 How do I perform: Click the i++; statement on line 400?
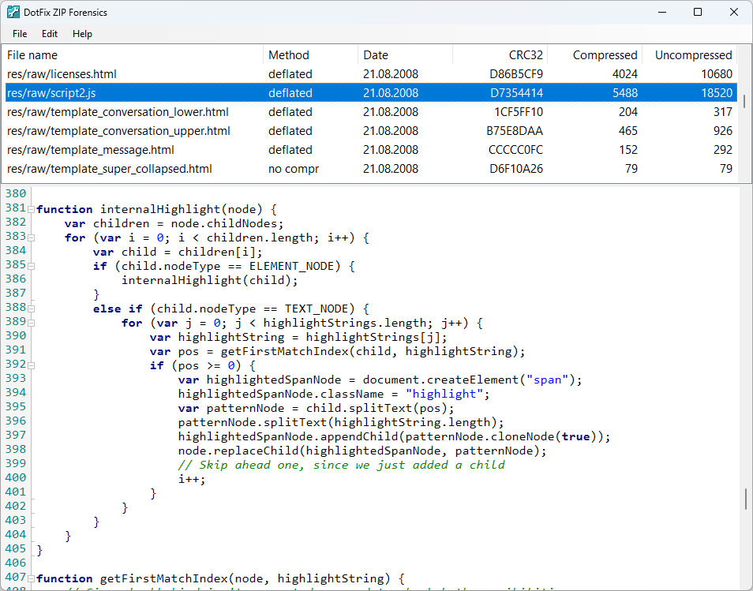coord(192,479)
